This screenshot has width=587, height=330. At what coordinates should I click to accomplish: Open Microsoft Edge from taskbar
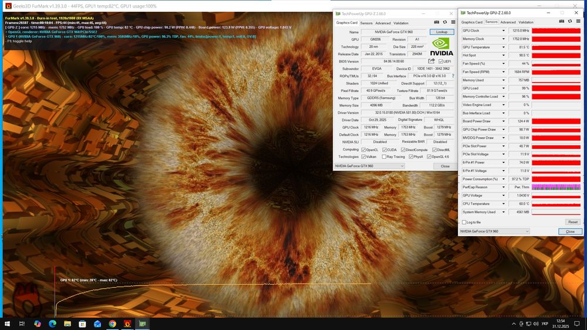click(x=52, y=324)
